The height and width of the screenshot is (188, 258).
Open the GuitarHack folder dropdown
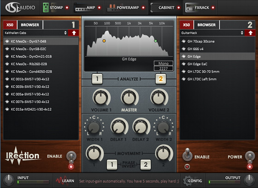[212, 33]
